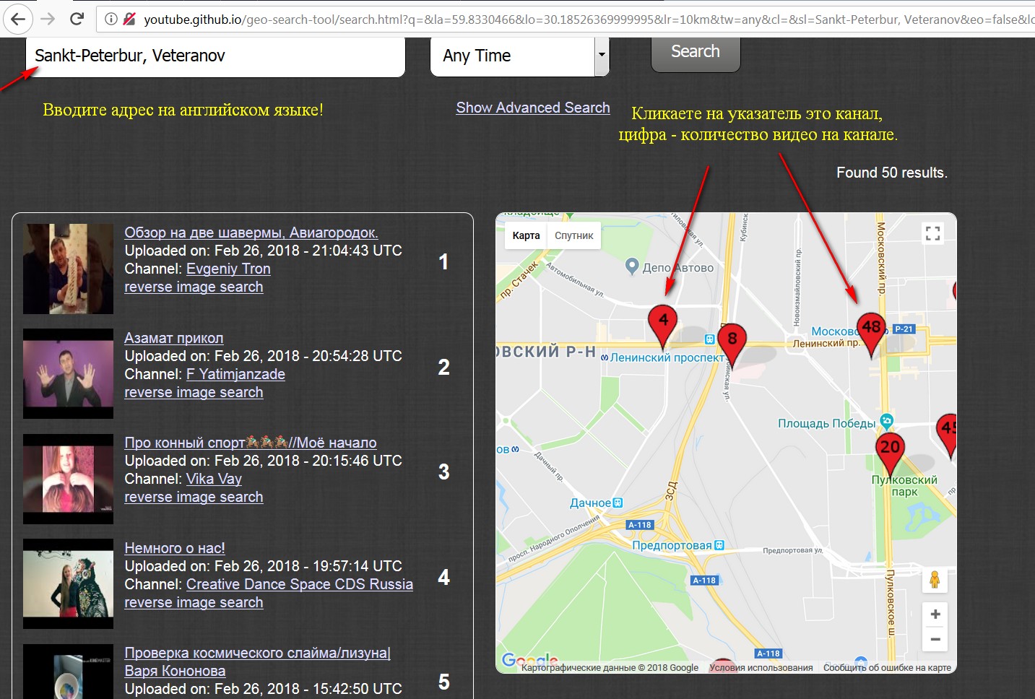Click reverse image search for Vika Vay video
The image size is (1035, 699).
[x=194, y=497]
